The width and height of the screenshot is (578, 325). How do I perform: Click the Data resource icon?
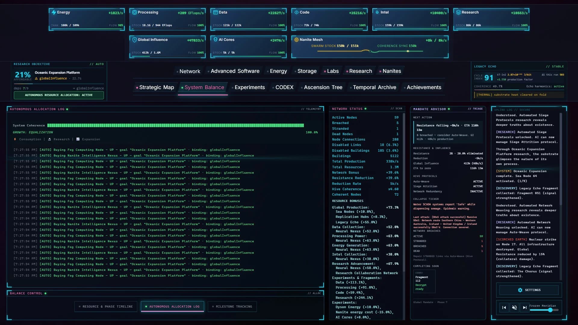[216, 12]
